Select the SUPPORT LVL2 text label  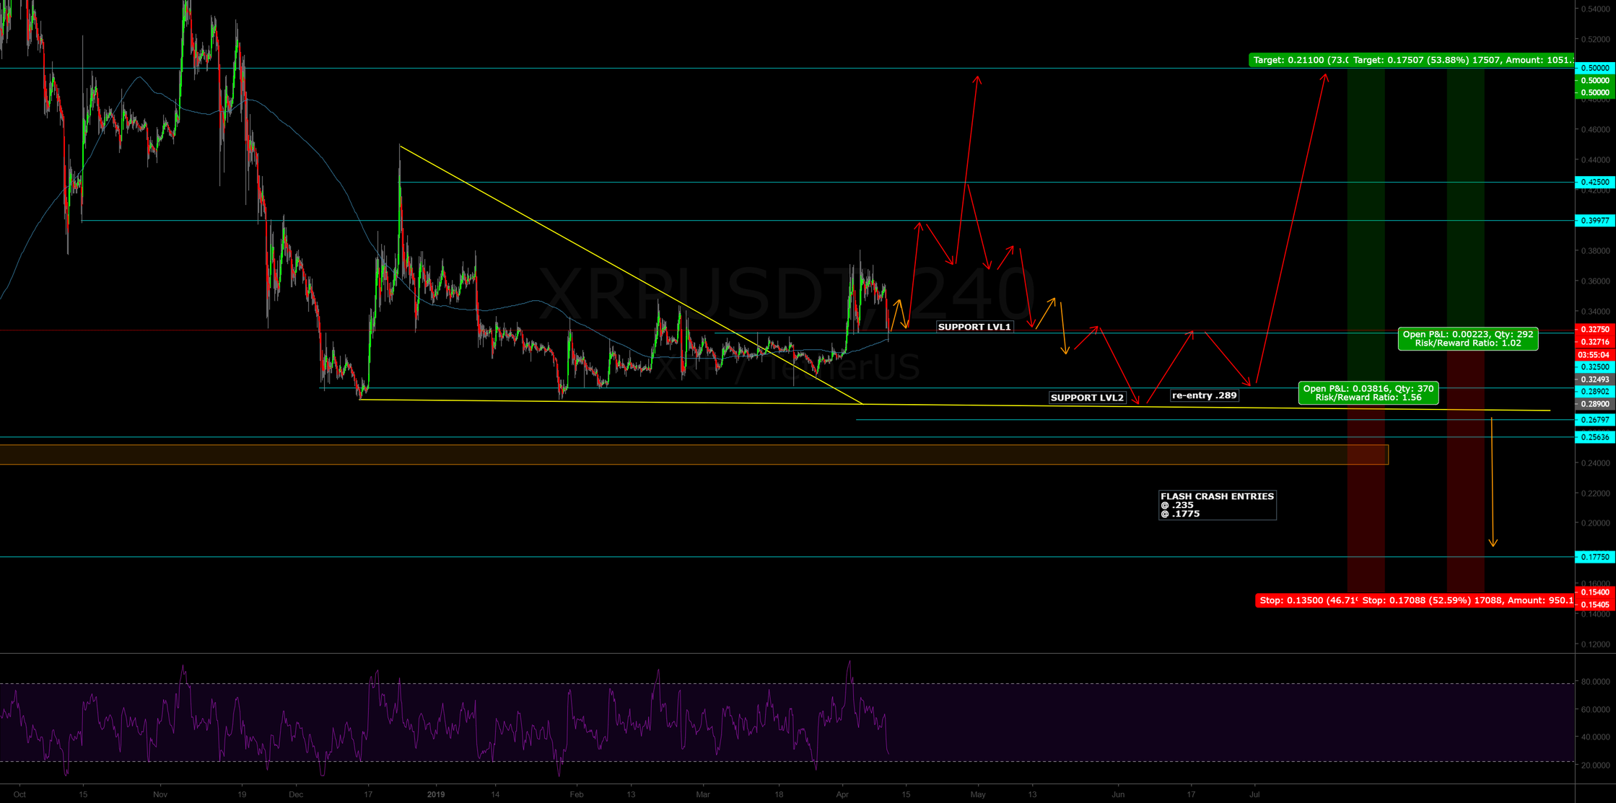pyautogui.click(x=1087, y=398)
